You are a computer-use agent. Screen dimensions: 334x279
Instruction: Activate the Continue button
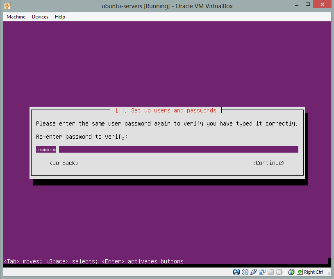click(269, 163)
